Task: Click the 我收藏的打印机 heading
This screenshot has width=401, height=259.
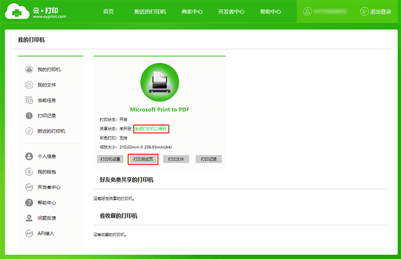Action: click(118, 216)
